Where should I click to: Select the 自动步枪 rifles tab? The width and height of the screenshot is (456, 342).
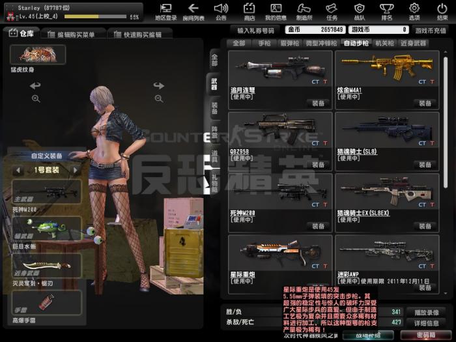tap(356, 44)
